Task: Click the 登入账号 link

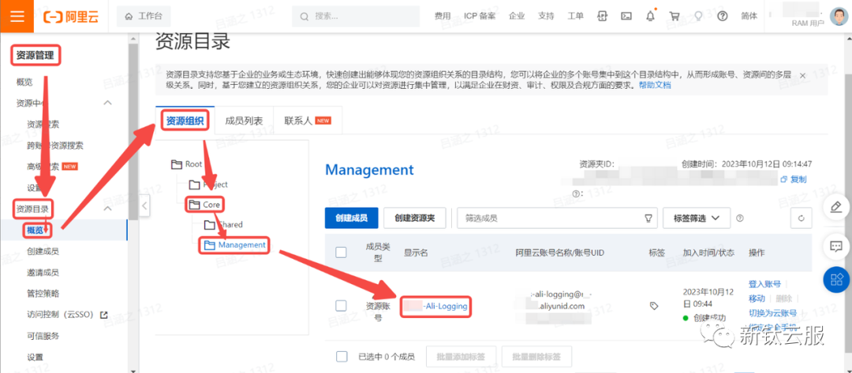Action: [x=764, y=284]
